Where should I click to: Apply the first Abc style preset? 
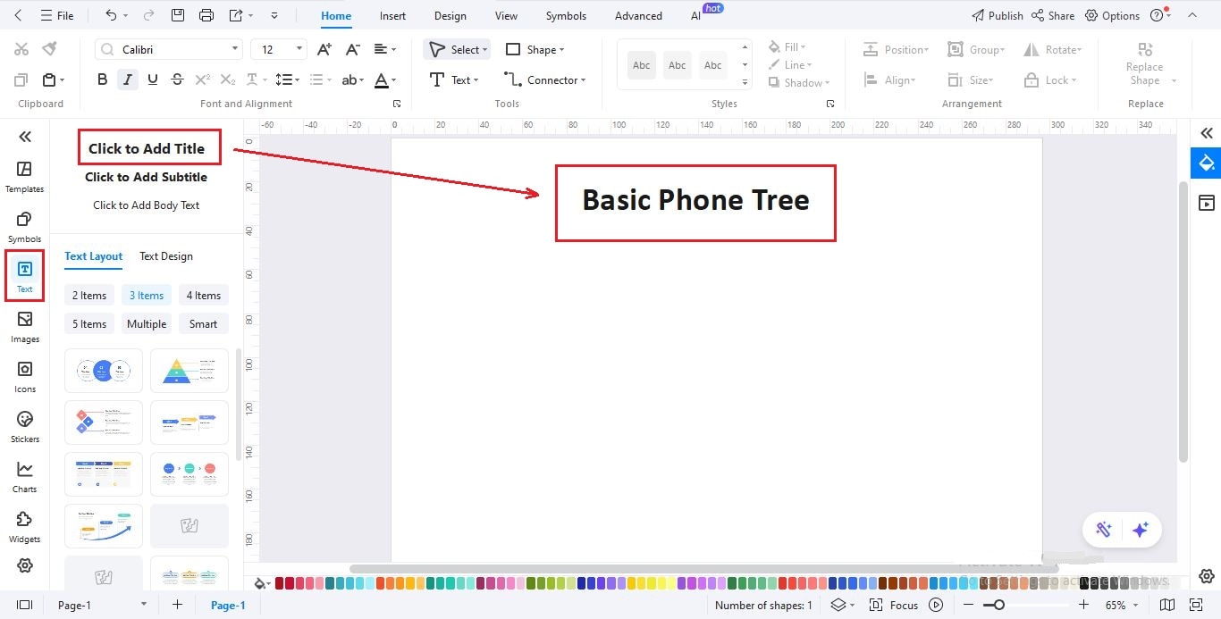641,65
